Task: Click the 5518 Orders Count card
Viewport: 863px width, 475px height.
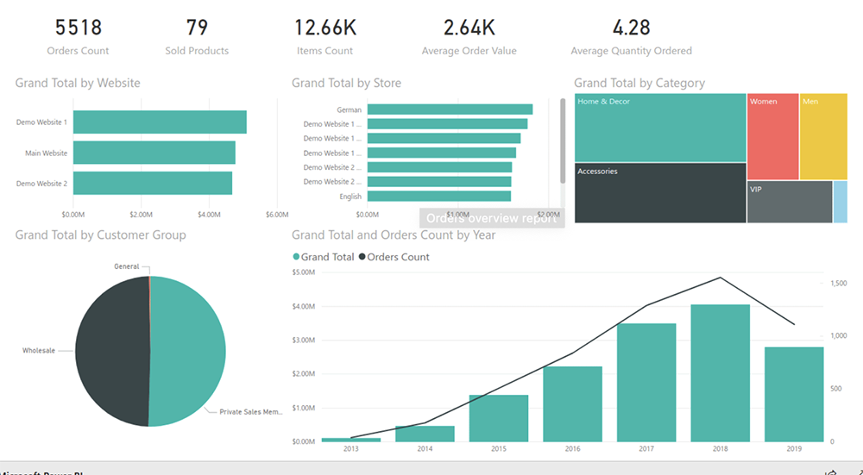Action: (x=78, y=36)
